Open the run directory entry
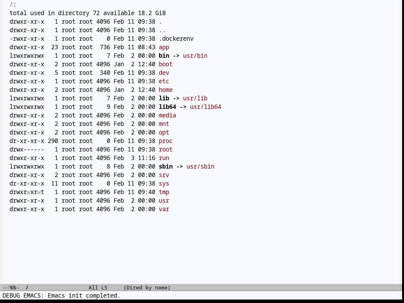This screenshot has width=404, height=303. click(164, 158)
